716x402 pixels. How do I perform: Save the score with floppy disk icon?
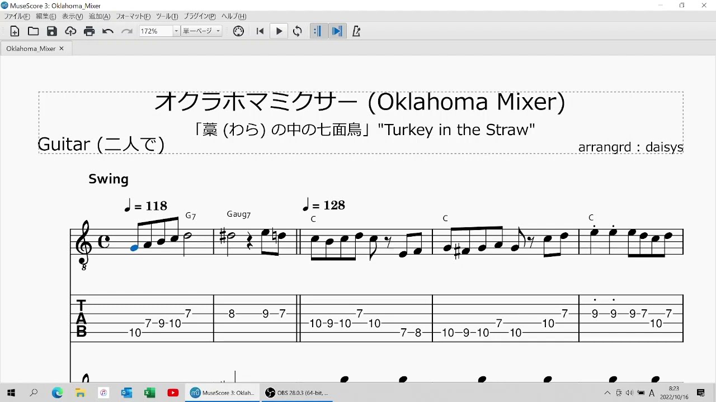coord(52,31)
